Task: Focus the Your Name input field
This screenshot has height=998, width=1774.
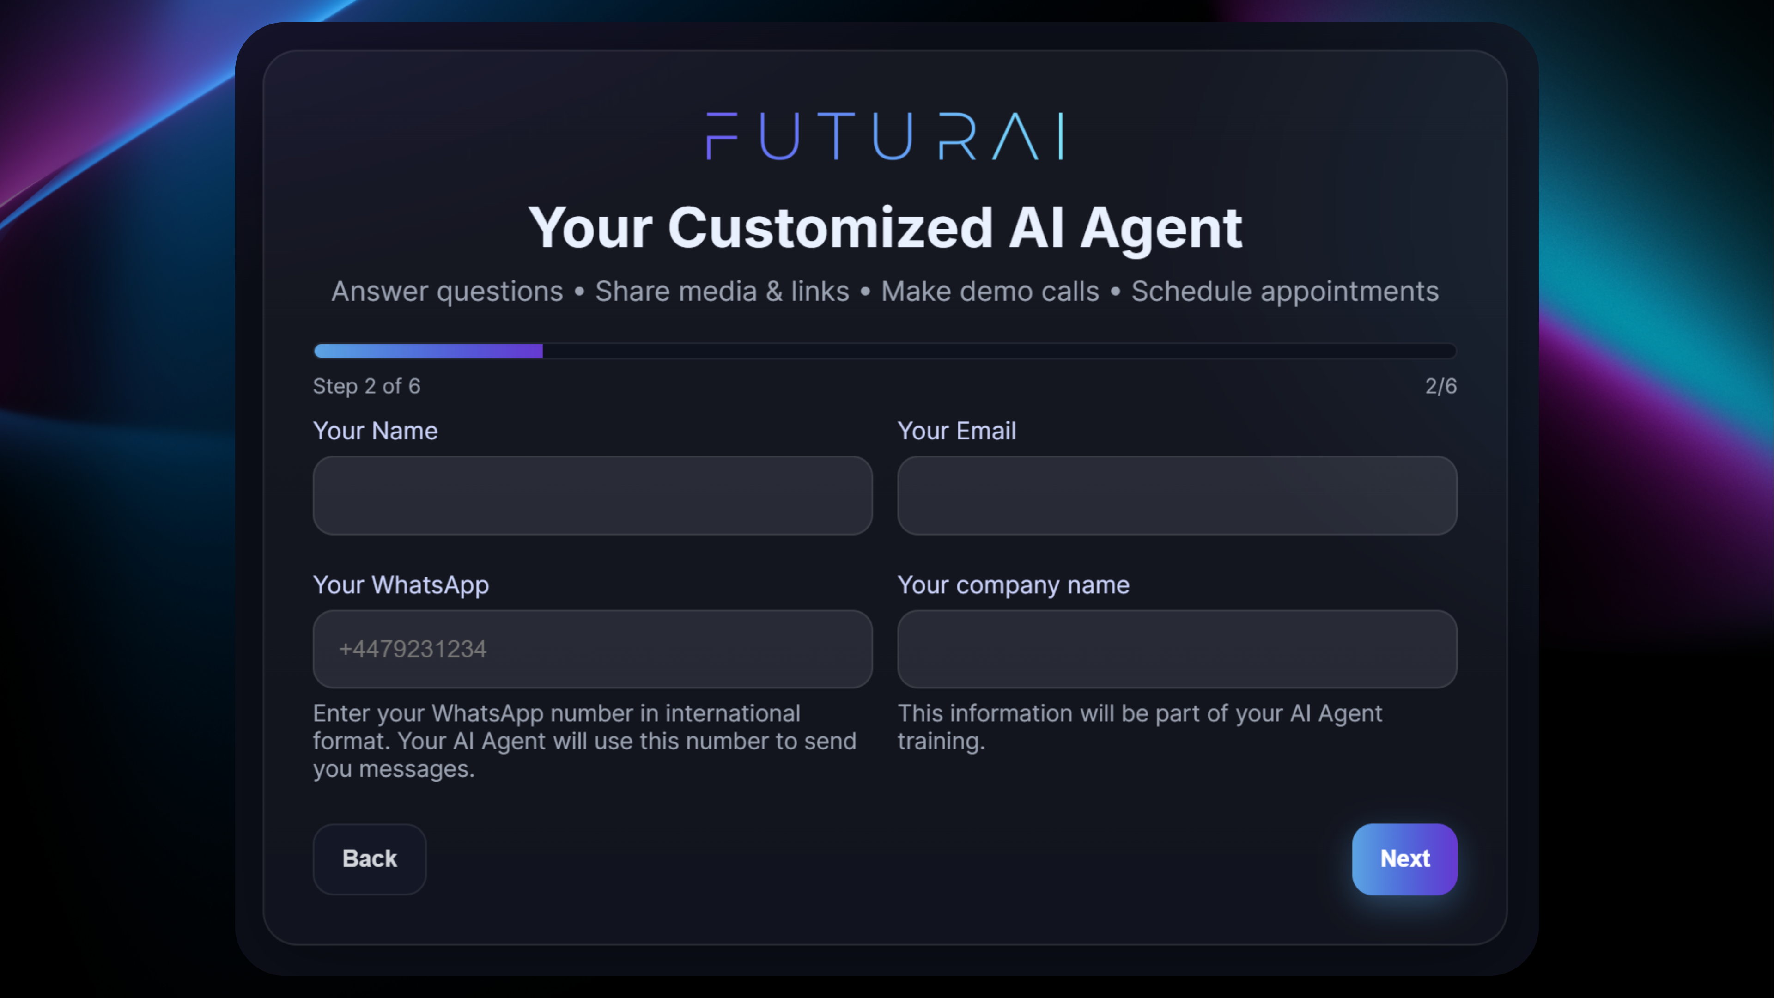Action: tap(592, 495)
